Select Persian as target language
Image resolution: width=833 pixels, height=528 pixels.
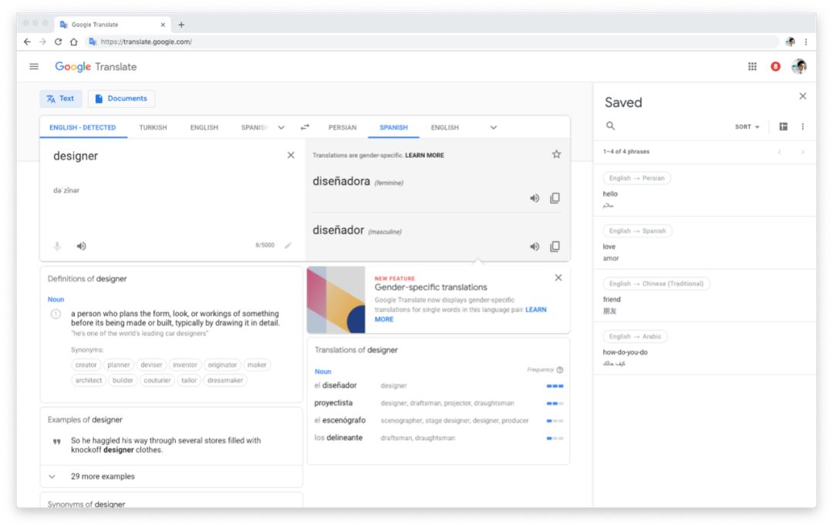tap(342, 127)
